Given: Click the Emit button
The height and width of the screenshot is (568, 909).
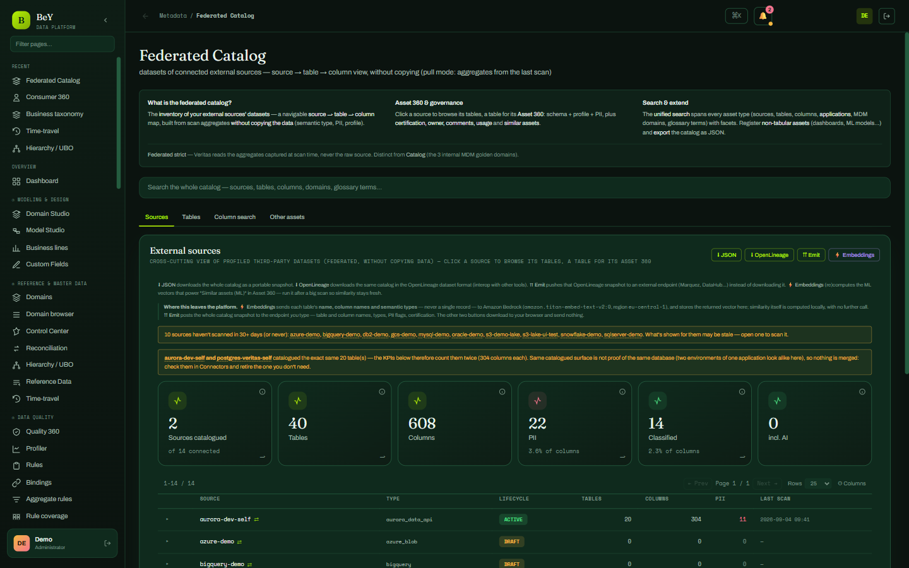Looking at the screenshot, I should click(x=811, y=255).
